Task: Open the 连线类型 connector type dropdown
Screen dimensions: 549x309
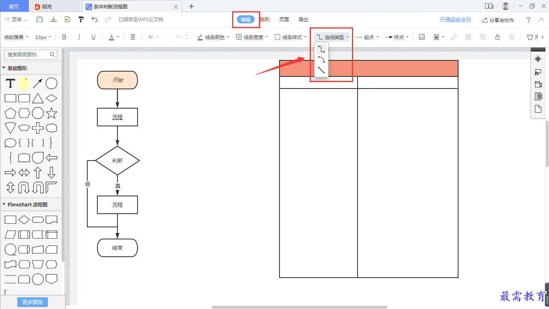Action: coord(332,37)
